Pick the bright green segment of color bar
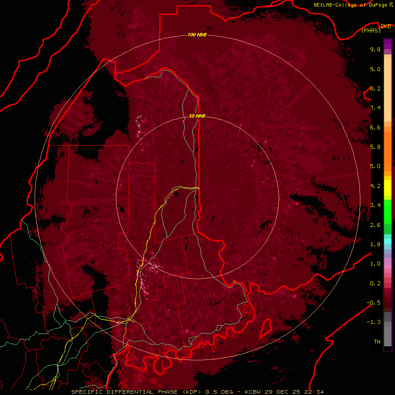Image resolution: width=395 pixels, height=395 pixels. [x=388, y=212]
